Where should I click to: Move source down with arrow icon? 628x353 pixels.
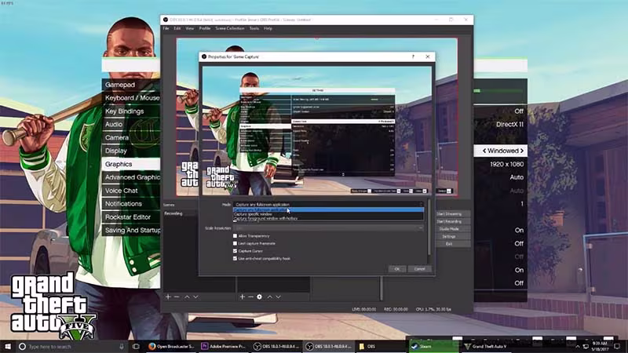[279, 297]
